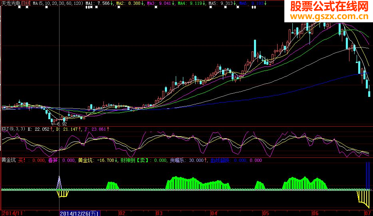The height and width of the screenshot is (216, 373).
Task: Select the 05 month marker on timeline
Action: (x=266, y=213)
